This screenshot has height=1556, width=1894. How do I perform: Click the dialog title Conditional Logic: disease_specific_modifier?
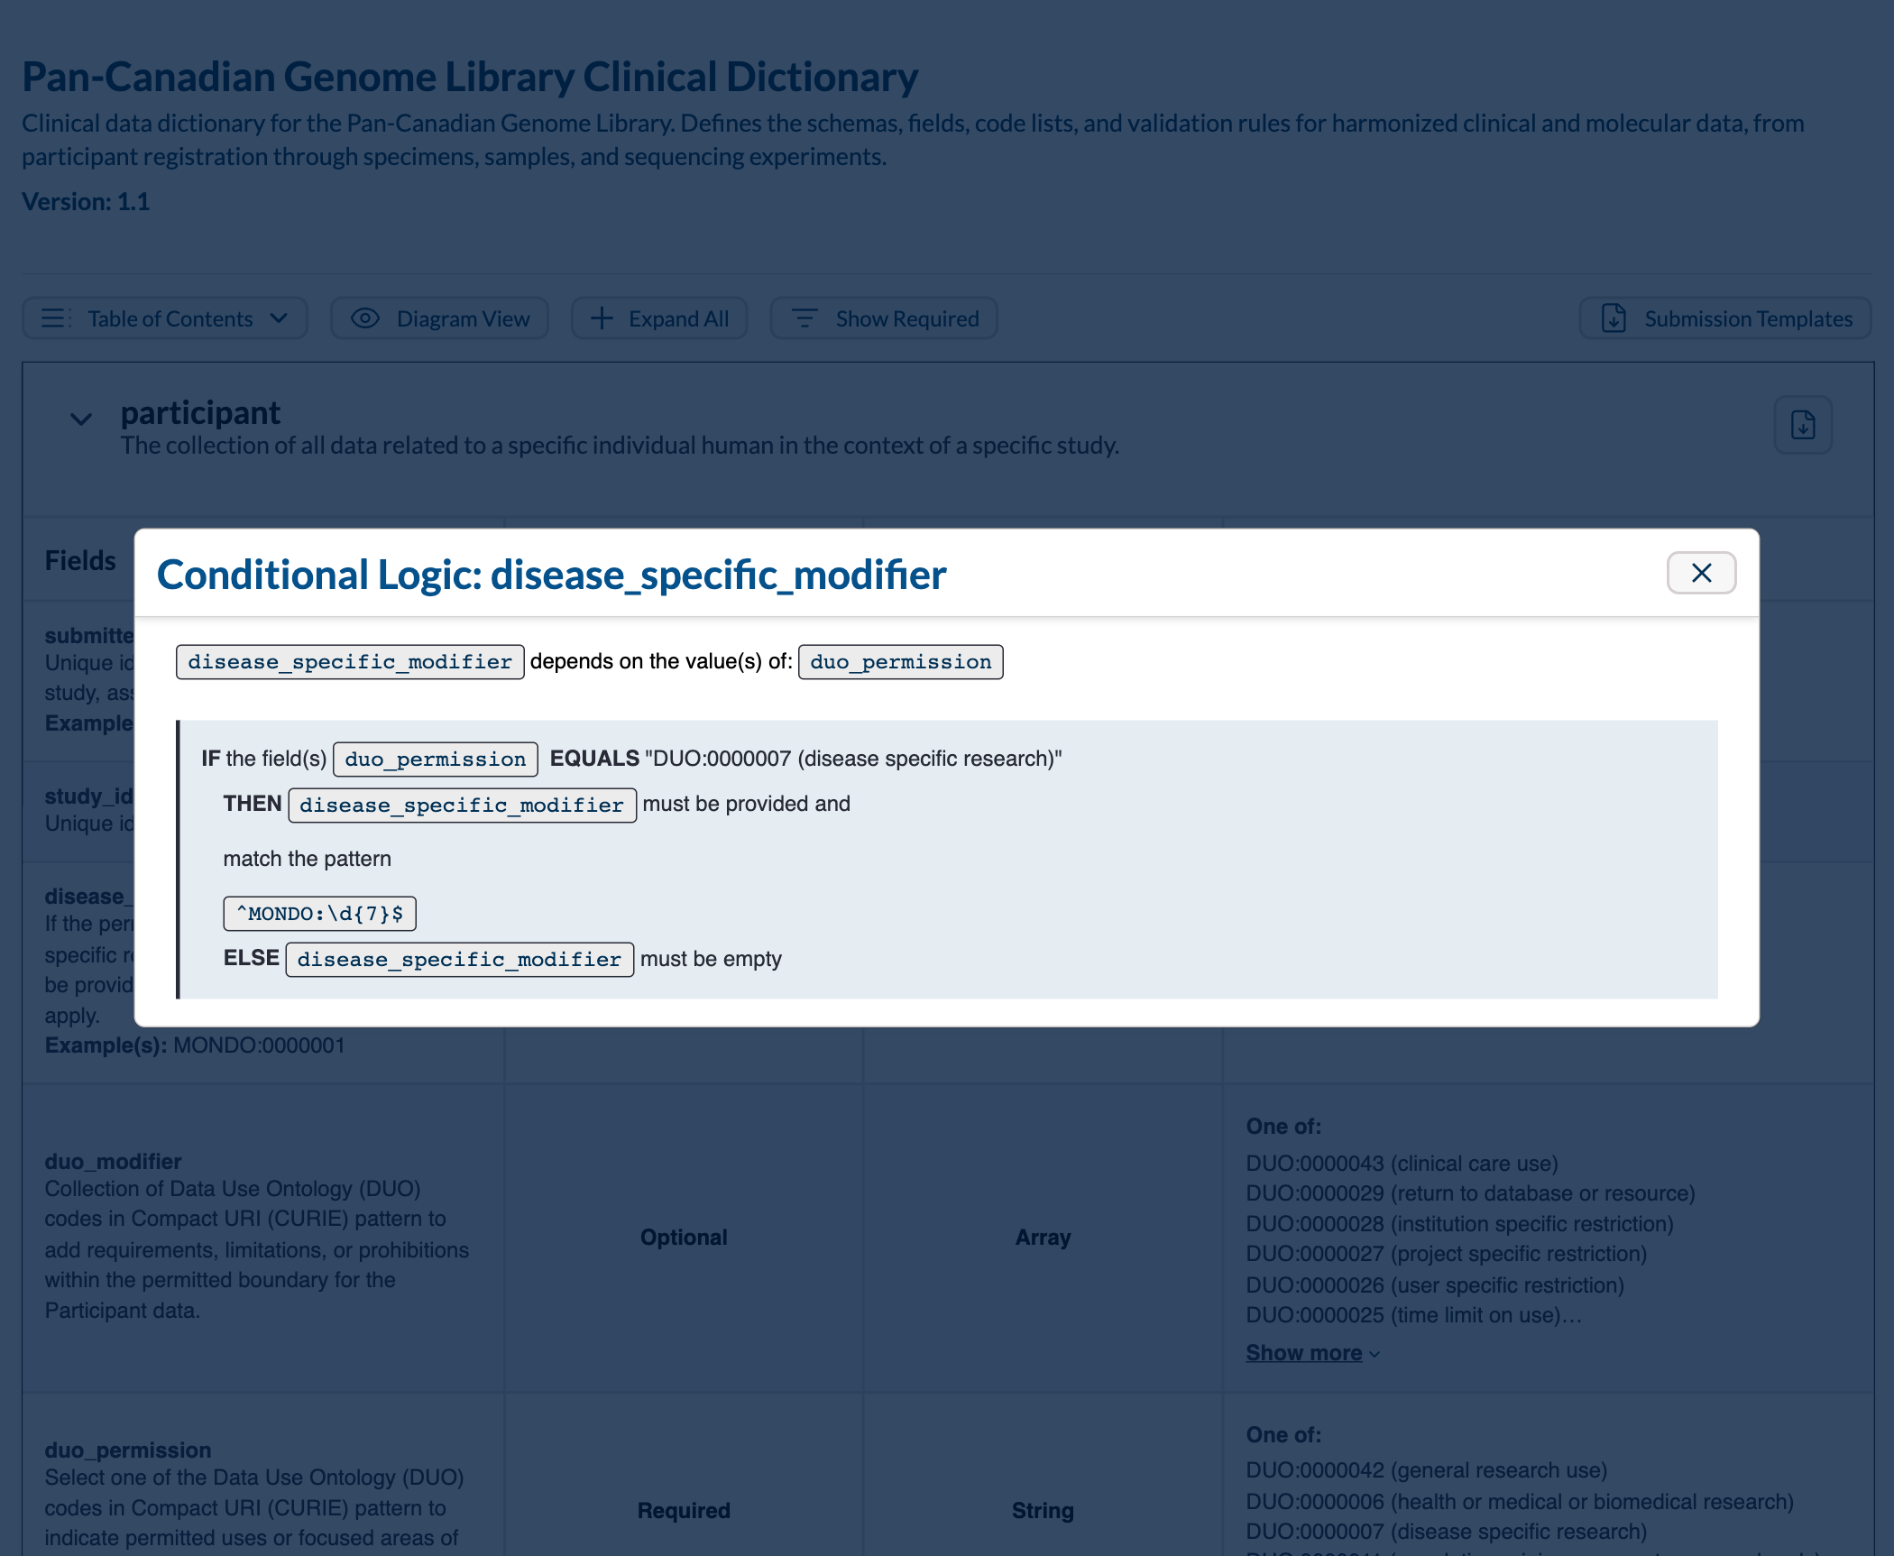551,575
